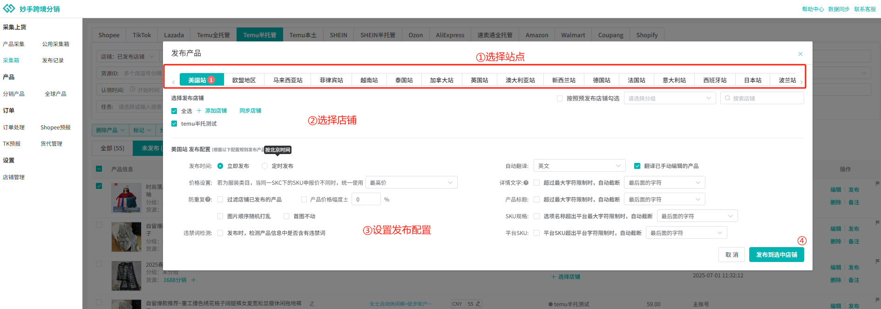This screenshot has height=309, width=881.
Task: Switch to 德国站 site tab
Action: click(602, 80)
